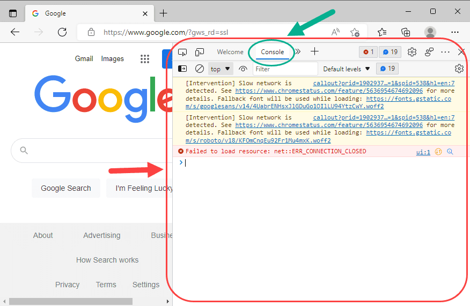The image size is (470, 306).
Task: Open first chromestatus.com feature link
Action: tap(329, 91)
